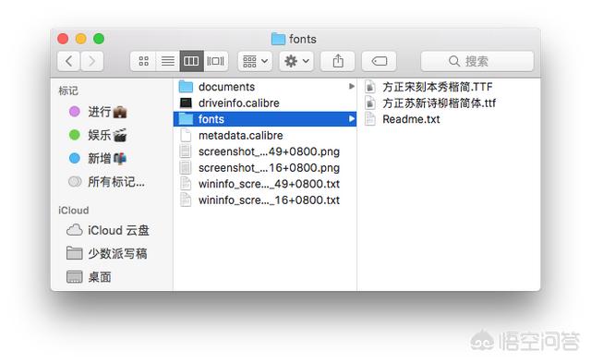Minimize the window with the yellow button
The image size is (591, 363).
[x=80, y=39]
